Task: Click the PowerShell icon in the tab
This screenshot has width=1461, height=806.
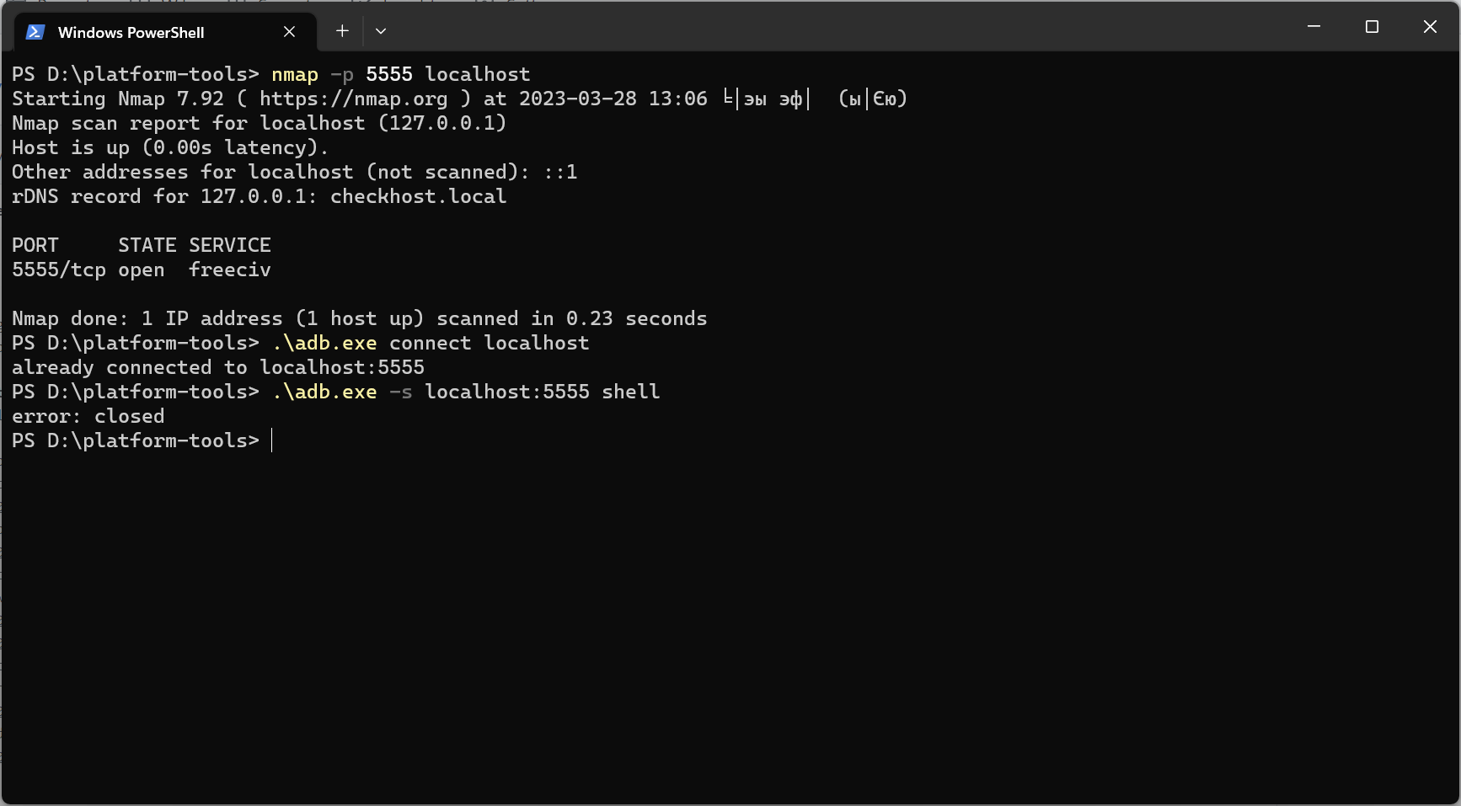Action: point(35,32)
